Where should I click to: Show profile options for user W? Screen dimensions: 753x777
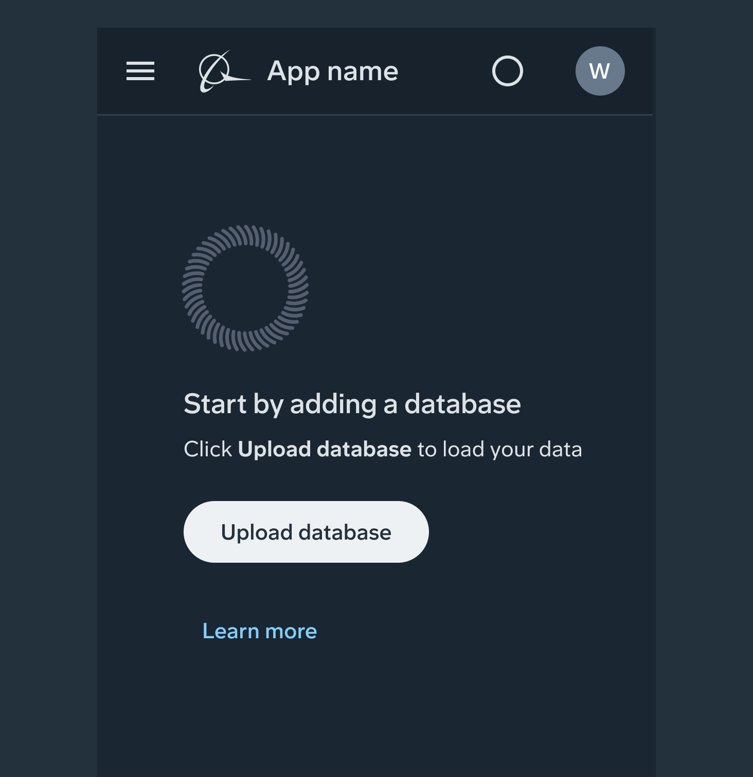click(600, 71)
